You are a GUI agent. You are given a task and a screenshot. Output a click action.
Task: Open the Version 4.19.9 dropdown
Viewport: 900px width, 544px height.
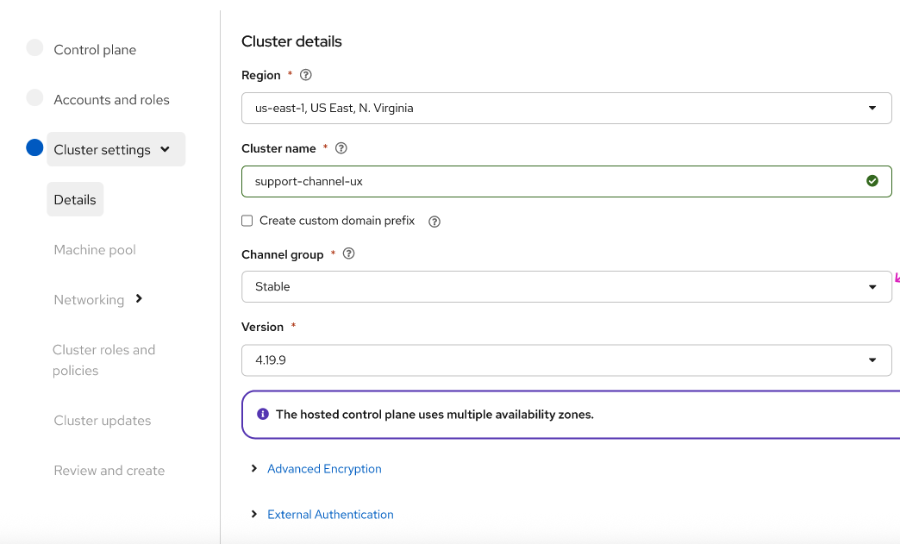(x=566, y=360)
